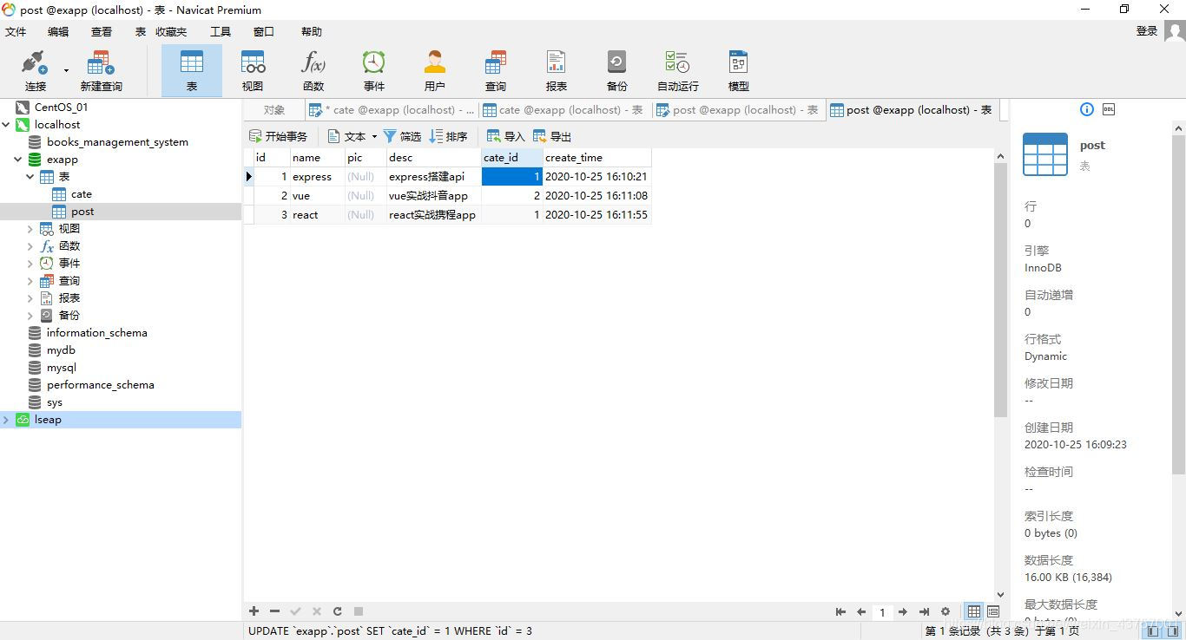Go to the last page icon

[924, 612]
